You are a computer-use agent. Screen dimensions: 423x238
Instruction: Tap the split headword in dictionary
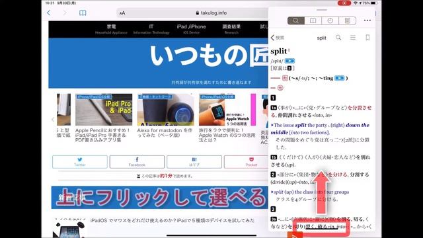[x=279, y=52]
